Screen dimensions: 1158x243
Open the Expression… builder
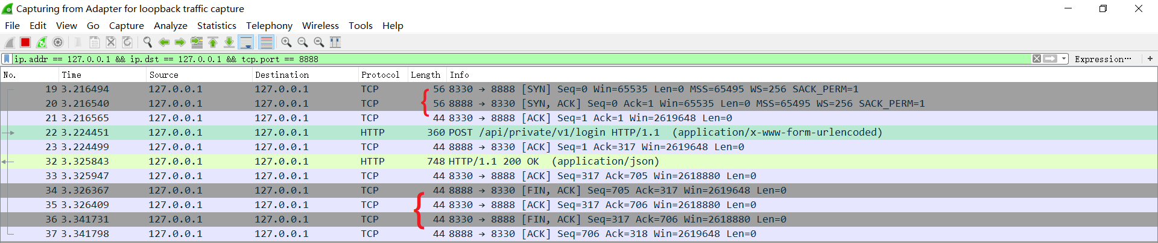[1103, 59]
